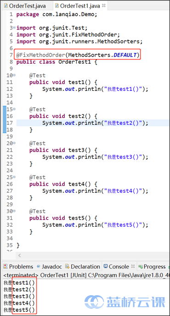
Task: Click the println statement on line 32
Action: point(95,225)
